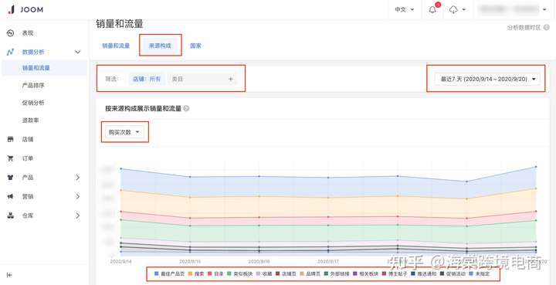Image resolution: width=556 pixels, height=285 pixels.
Task: Toggle 搜索 series in legend
Action: click(x=195, y=273)
